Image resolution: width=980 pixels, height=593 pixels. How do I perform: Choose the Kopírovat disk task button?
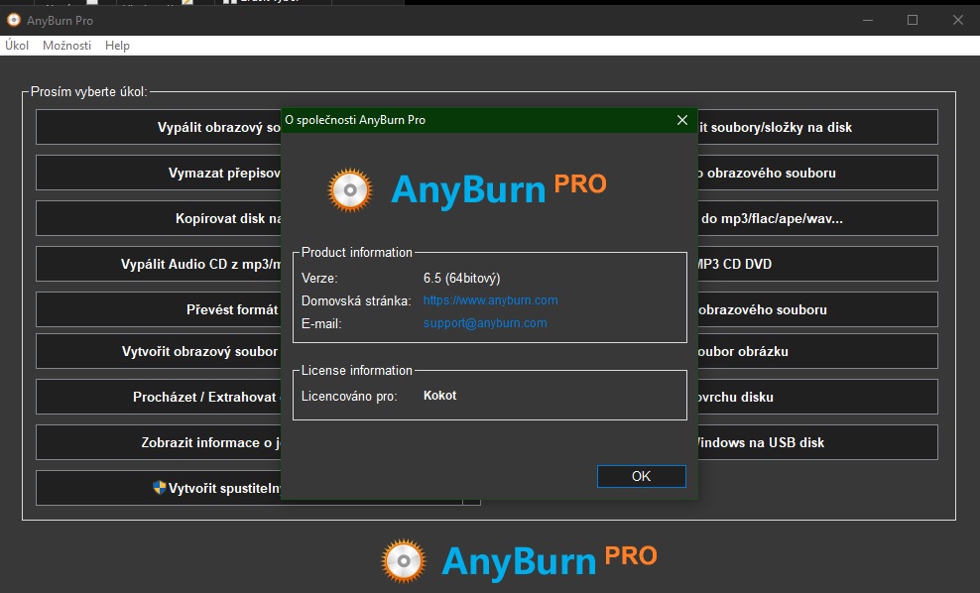click(159, 218)
